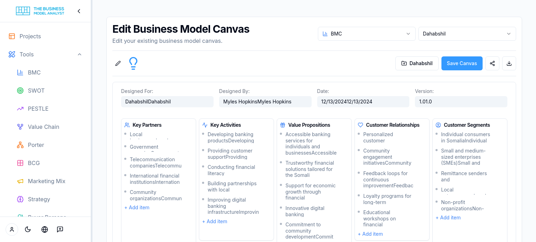
Task: Click the Designed For input field
Action: click(x=167, y=102)
